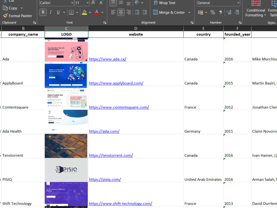Viewport: 277px width, 208px height.
Task: Toggle bold formatting
Action: point(43,12)
